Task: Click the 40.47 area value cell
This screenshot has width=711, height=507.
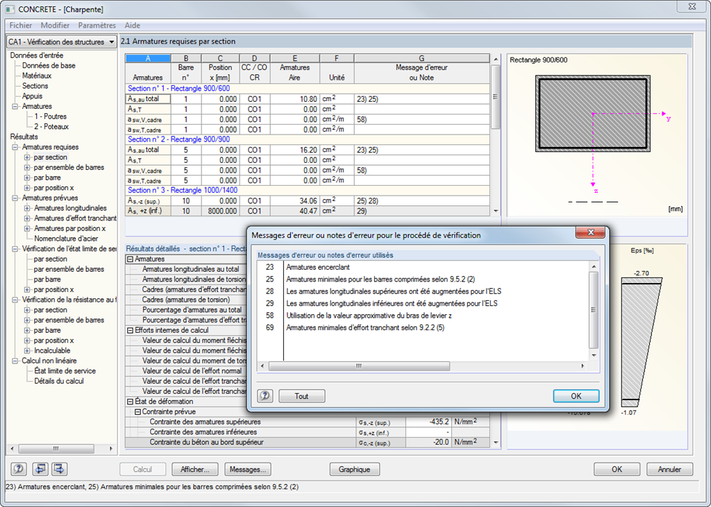Action: click(294, 211)
